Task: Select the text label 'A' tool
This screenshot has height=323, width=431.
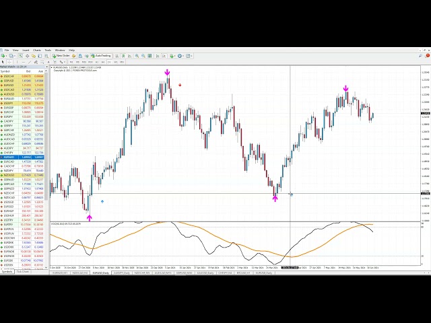Action: point(49,62)
